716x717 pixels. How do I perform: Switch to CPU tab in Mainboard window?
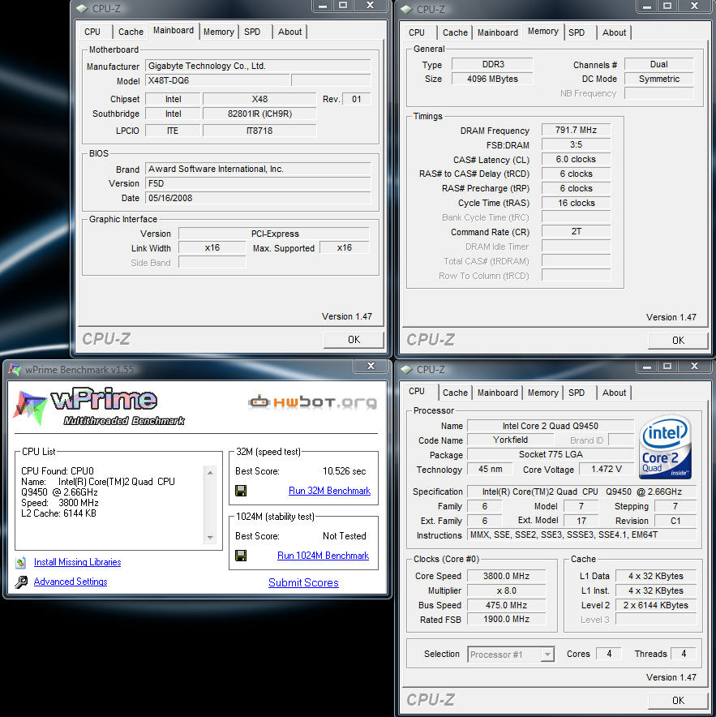click(x=92, y=32)
